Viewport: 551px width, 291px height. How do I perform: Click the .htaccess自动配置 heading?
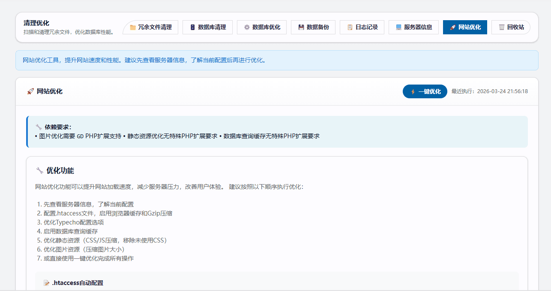coord(78,283)
